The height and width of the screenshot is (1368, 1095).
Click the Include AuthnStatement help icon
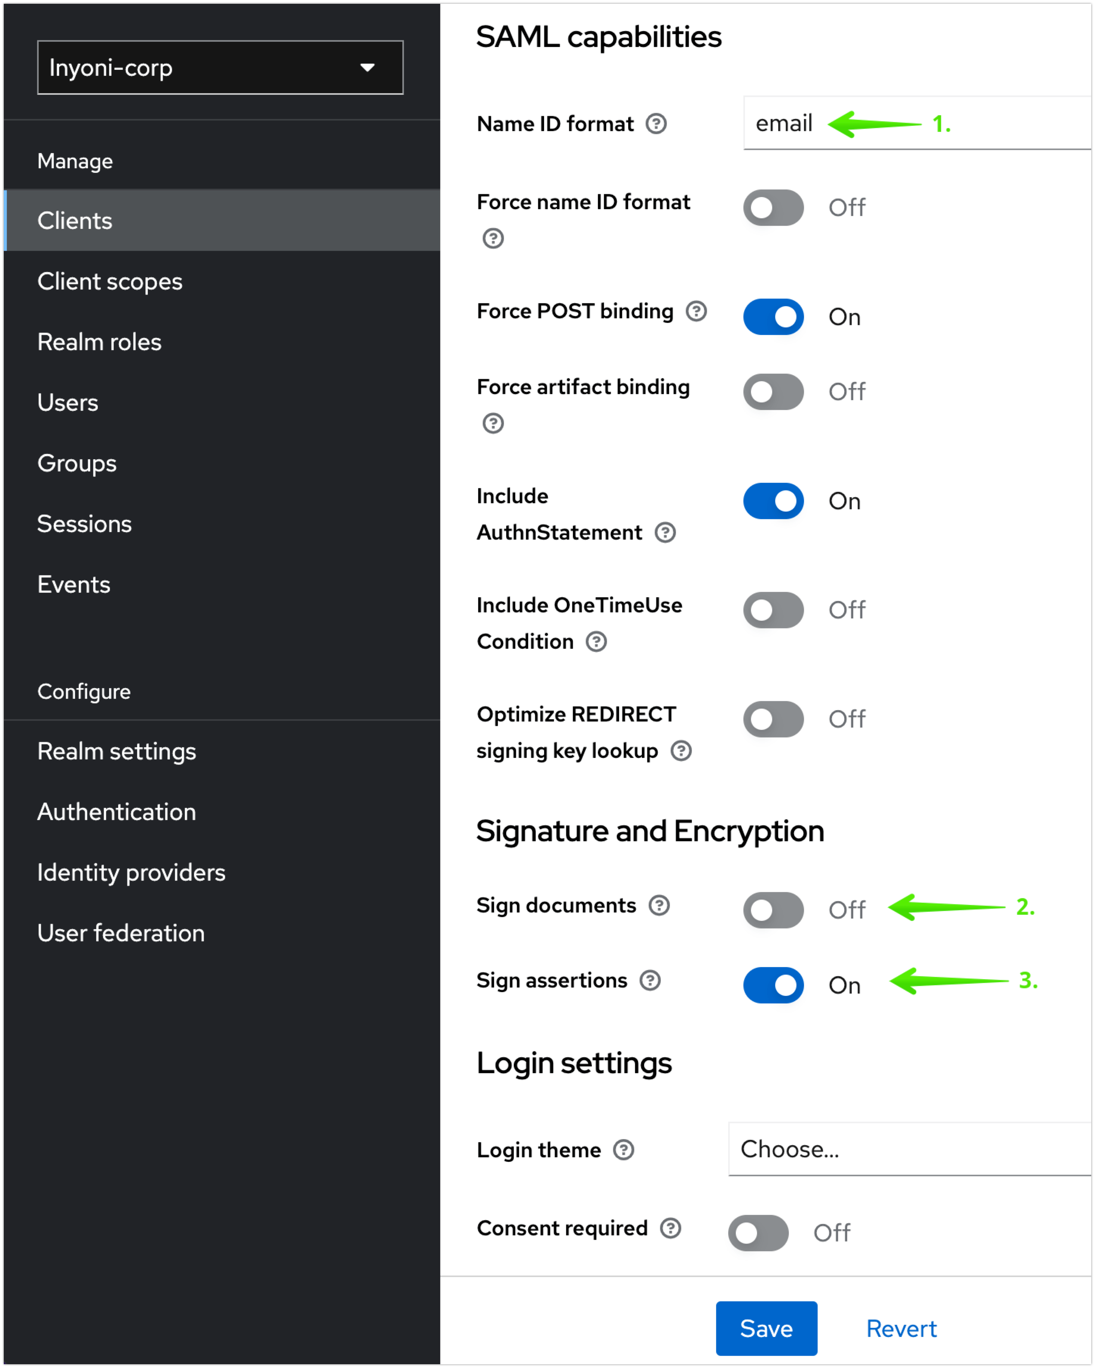[665, 533]
